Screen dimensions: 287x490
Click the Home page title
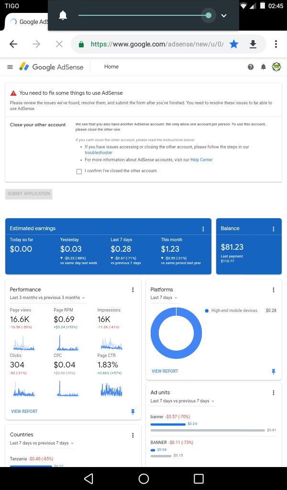click(111, 67)
